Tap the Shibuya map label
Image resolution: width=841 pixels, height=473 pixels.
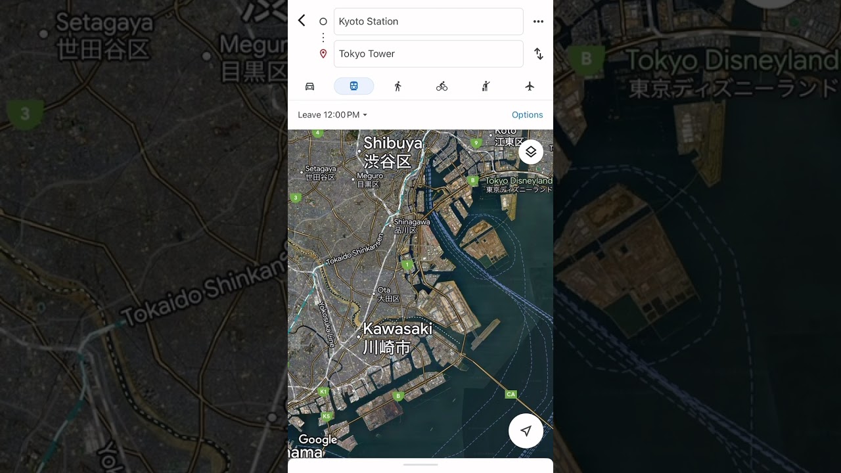point(392,152)
